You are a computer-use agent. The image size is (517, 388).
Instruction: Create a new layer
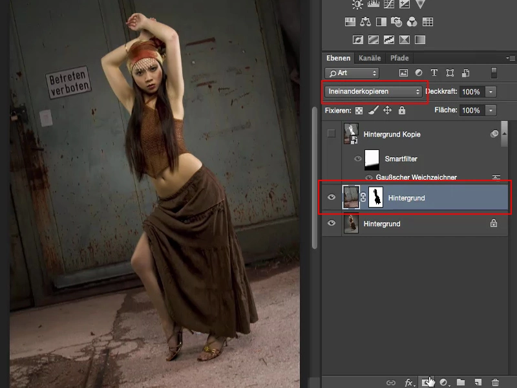pyautogui.click(x=478, y=382)
